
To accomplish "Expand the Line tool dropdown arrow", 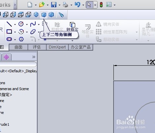I will click(x=15, y=24).
